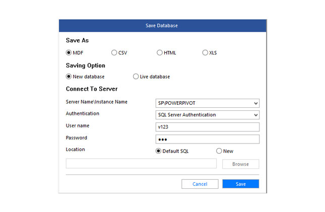The image size is (325, 212).
Task: Focus the Password input field
Action: [208, 139]
